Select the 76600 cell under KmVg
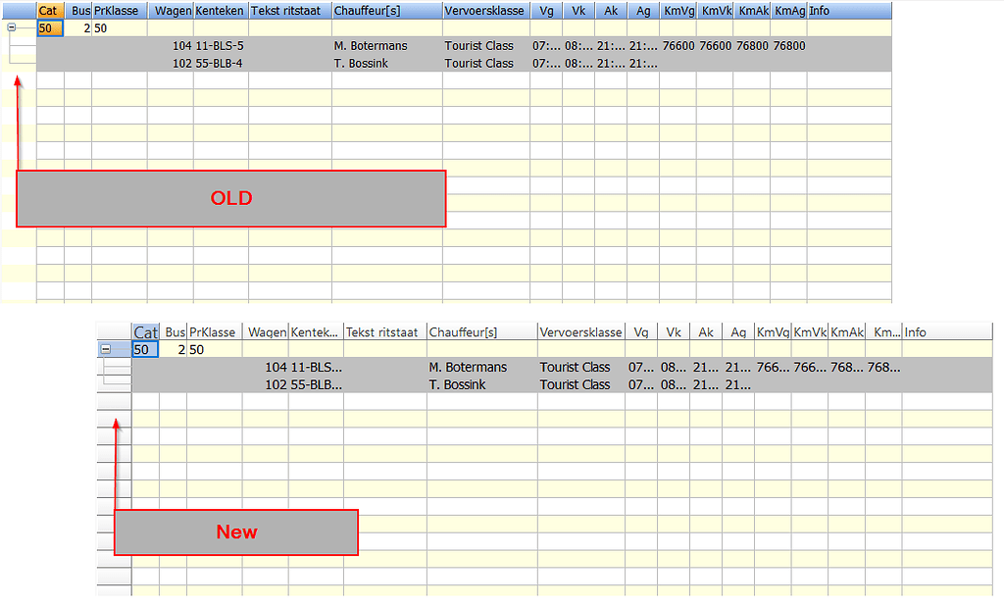 pos(678,46)
